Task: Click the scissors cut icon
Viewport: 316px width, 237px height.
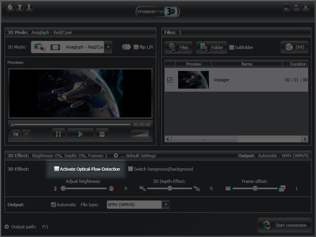Action: [x=26, y=134]
